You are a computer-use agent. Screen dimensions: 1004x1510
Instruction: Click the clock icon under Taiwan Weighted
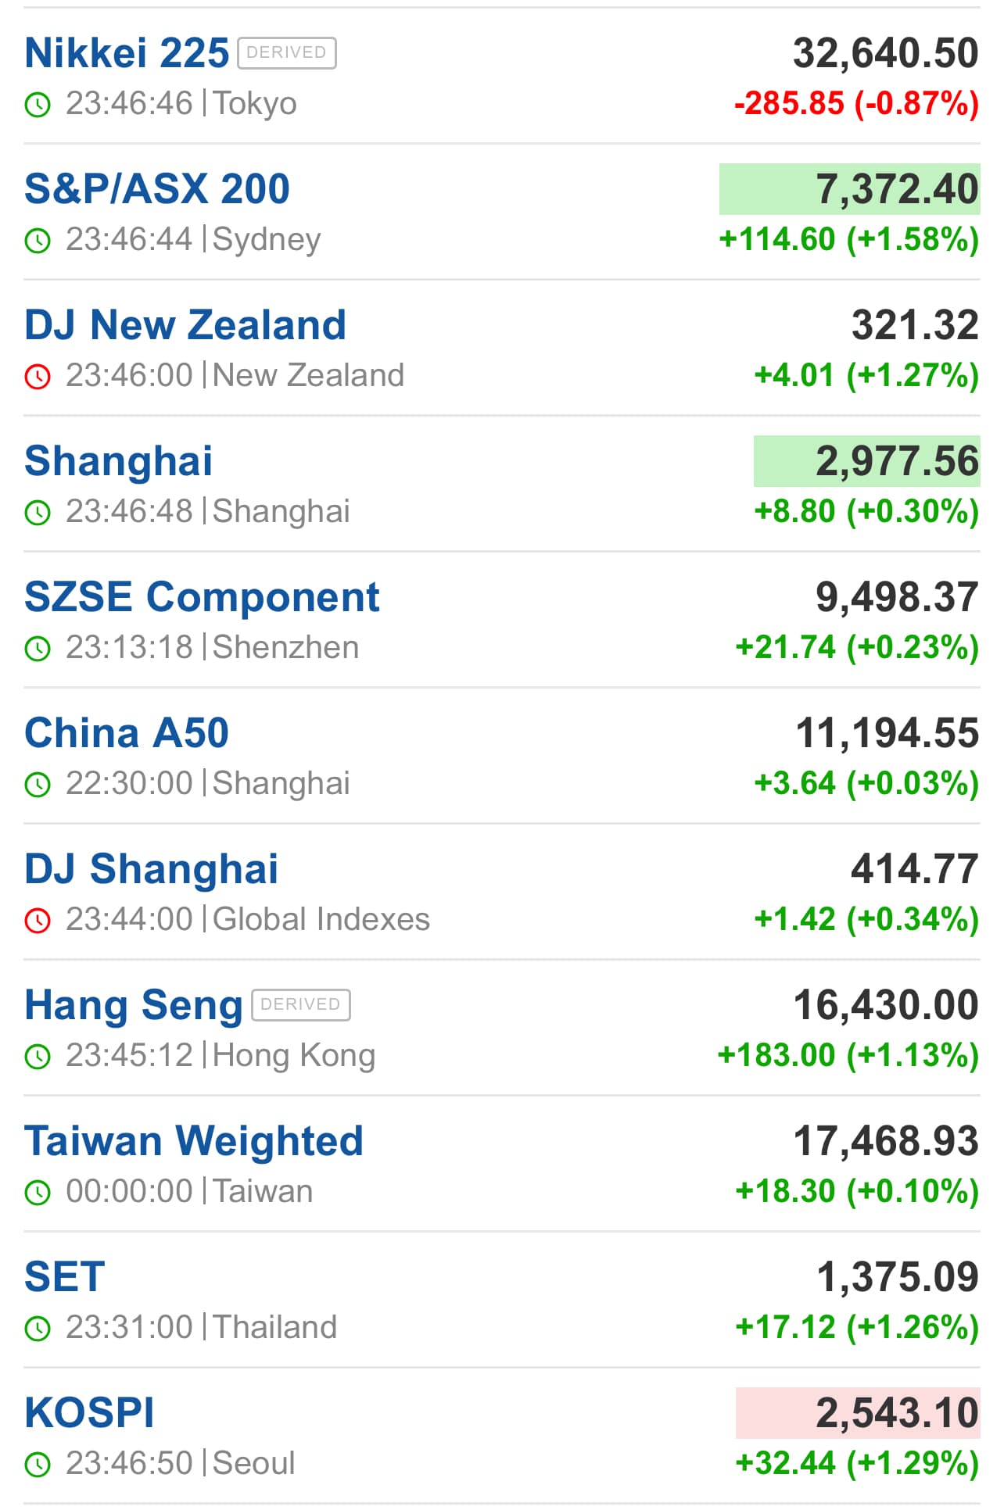[38, 1192]
